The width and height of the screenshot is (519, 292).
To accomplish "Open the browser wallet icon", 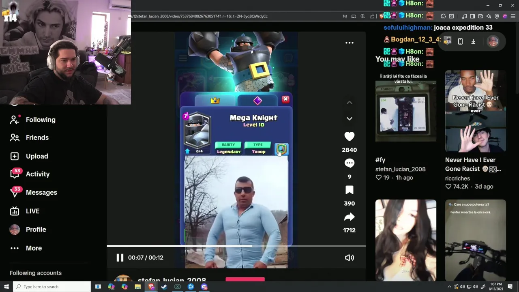I will [480, 16].
